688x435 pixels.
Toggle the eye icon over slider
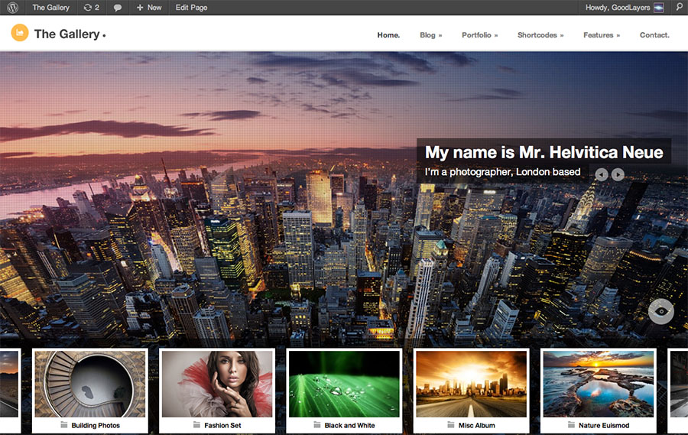click(660, 311)
